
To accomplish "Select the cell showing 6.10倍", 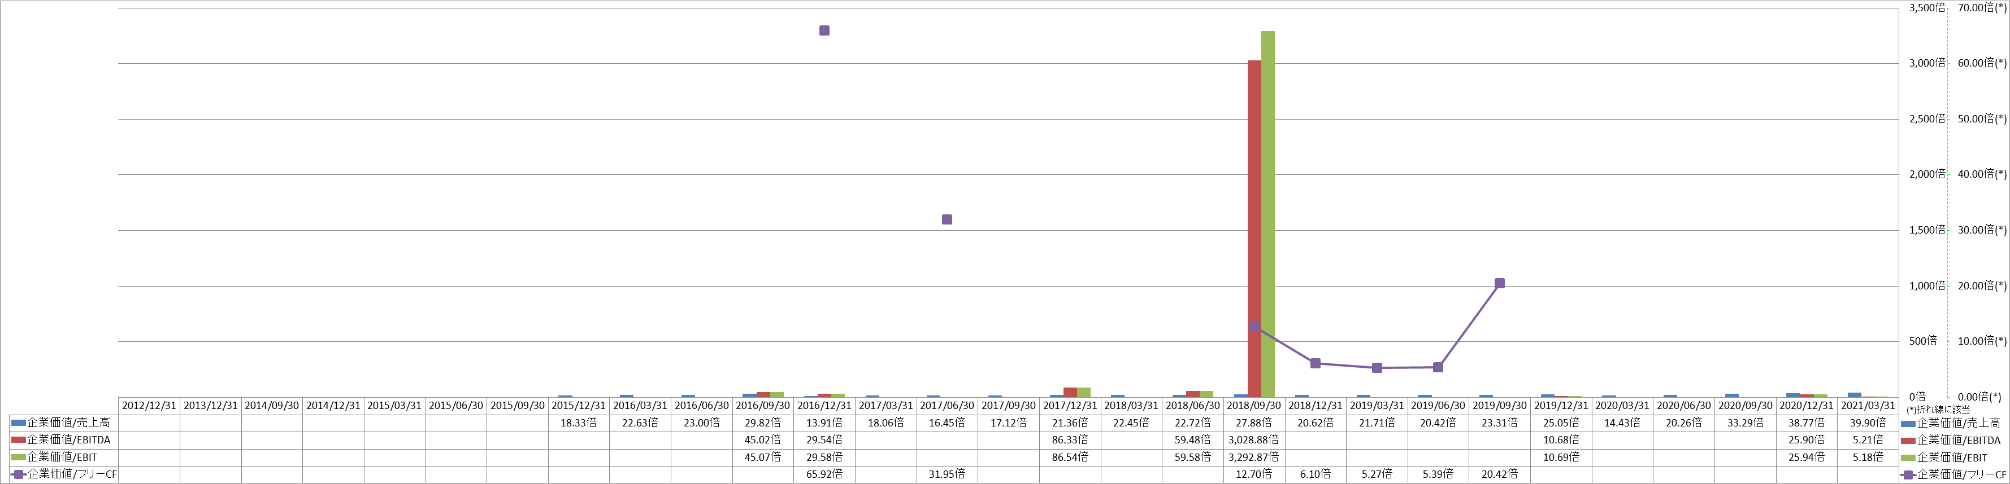I will coord(1316,474).
